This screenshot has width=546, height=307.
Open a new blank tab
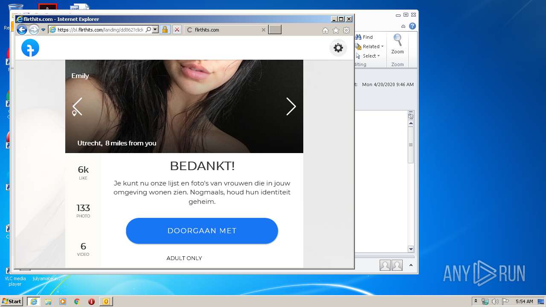275,30
